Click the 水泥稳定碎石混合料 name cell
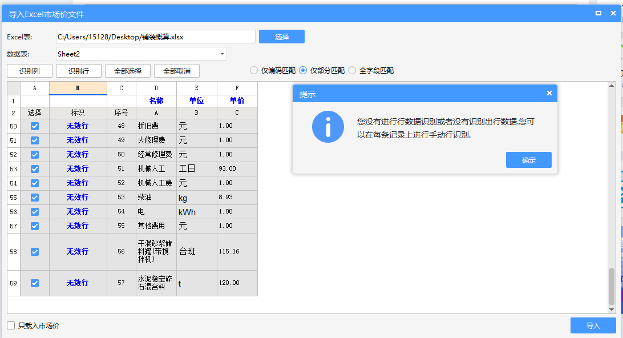The image size is (623, 338). click(156, 283)
